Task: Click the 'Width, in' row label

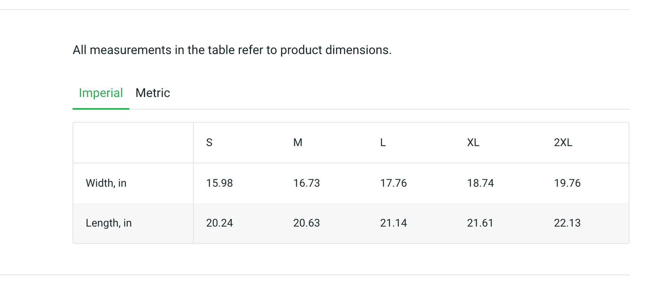Action: point(106,183)
